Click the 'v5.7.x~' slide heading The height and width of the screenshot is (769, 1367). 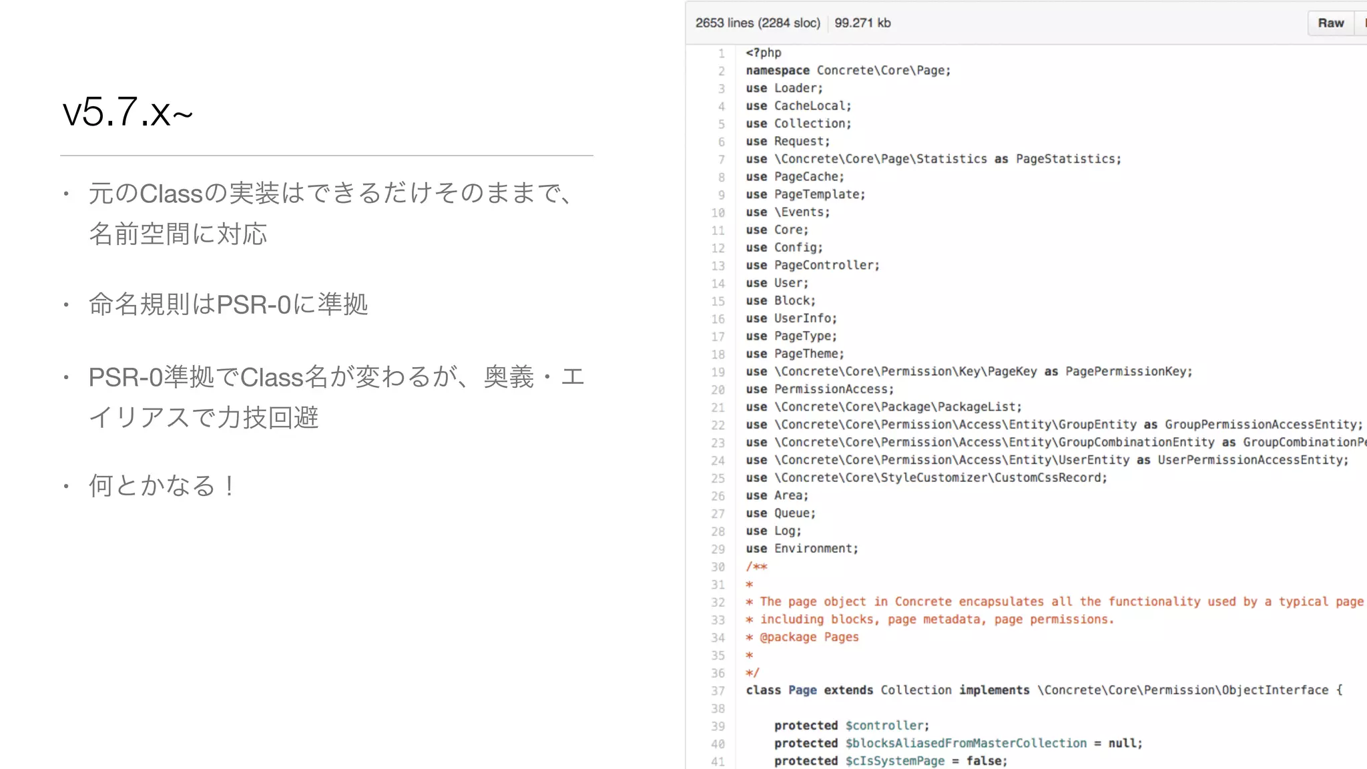[x=127, y=111]
